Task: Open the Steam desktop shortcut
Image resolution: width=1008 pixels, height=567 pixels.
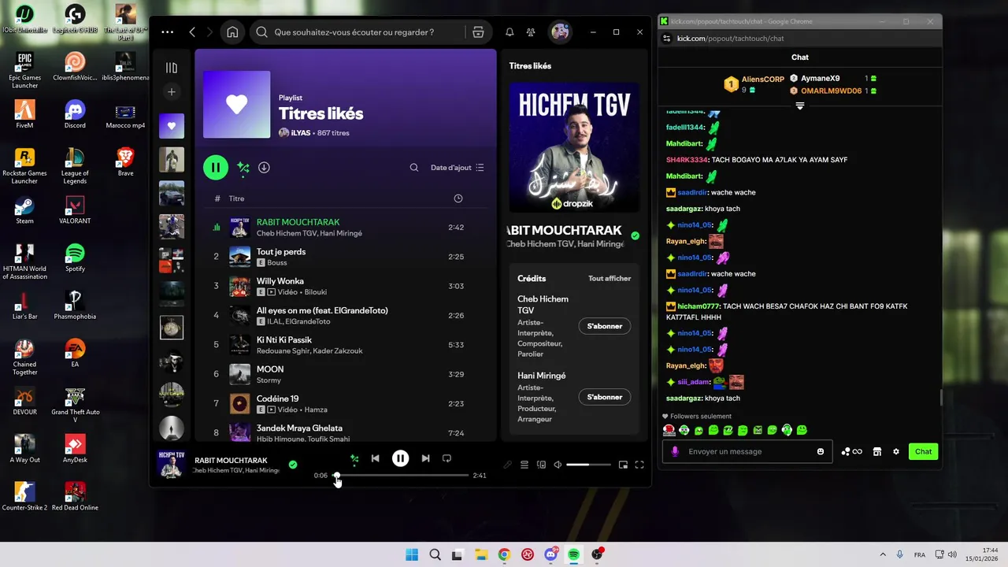Action: coord(24,209)
